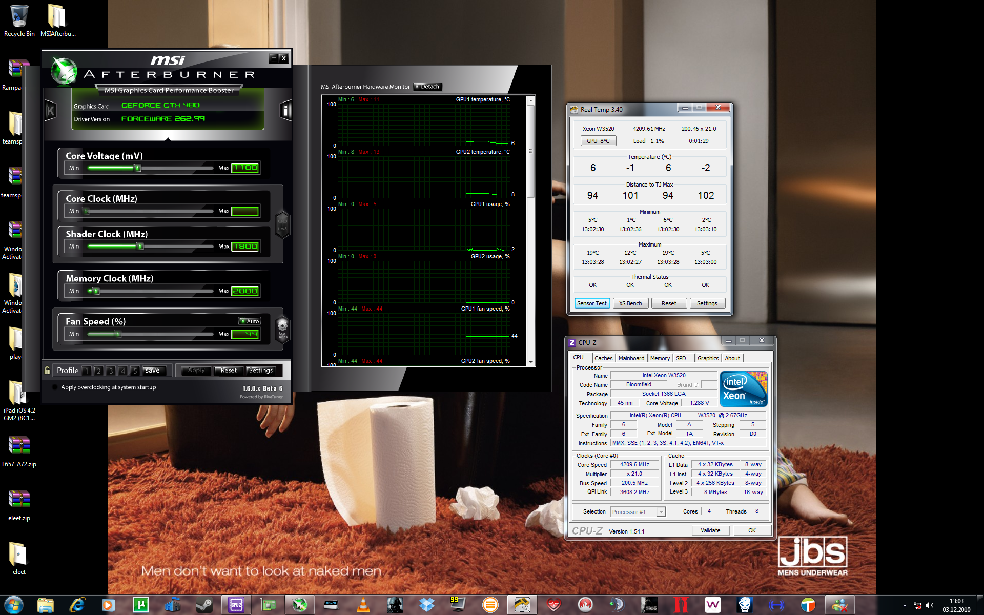This screenshot has height=615, width=984.
Task: Click the Kombustor K button in Afterburner
Action: point(50,110)
